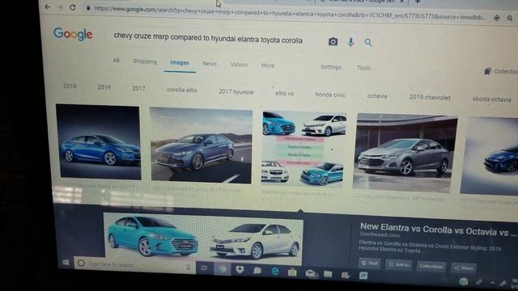Filter images by the 2018 chip
Image resolution: width=518 pixels, height=291 pixels.
point(70,86)
